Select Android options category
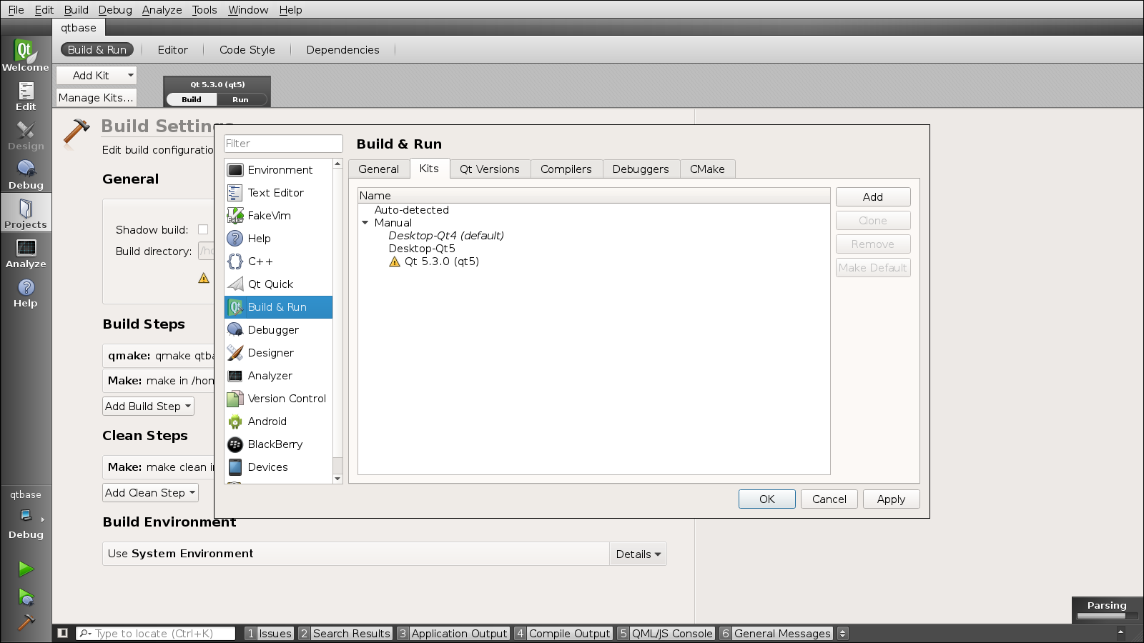The image size is (1144, 643). 278,422
